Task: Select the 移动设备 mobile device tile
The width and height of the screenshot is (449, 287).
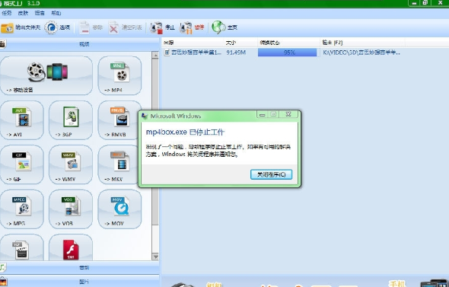Action: pyautogui.click(x=46, y=75)
